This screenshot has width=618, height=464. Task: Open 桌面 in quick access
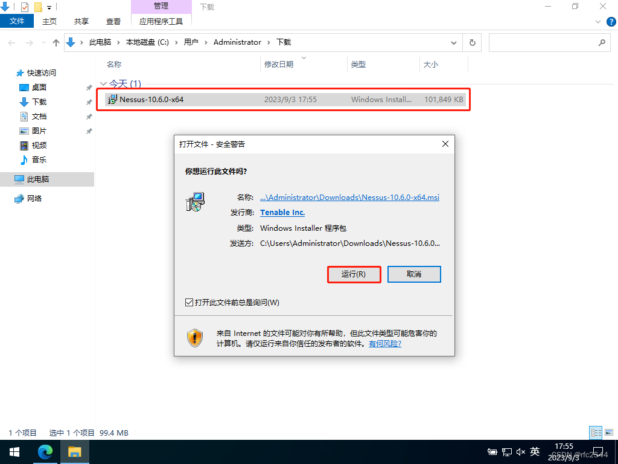pos(39,87)
